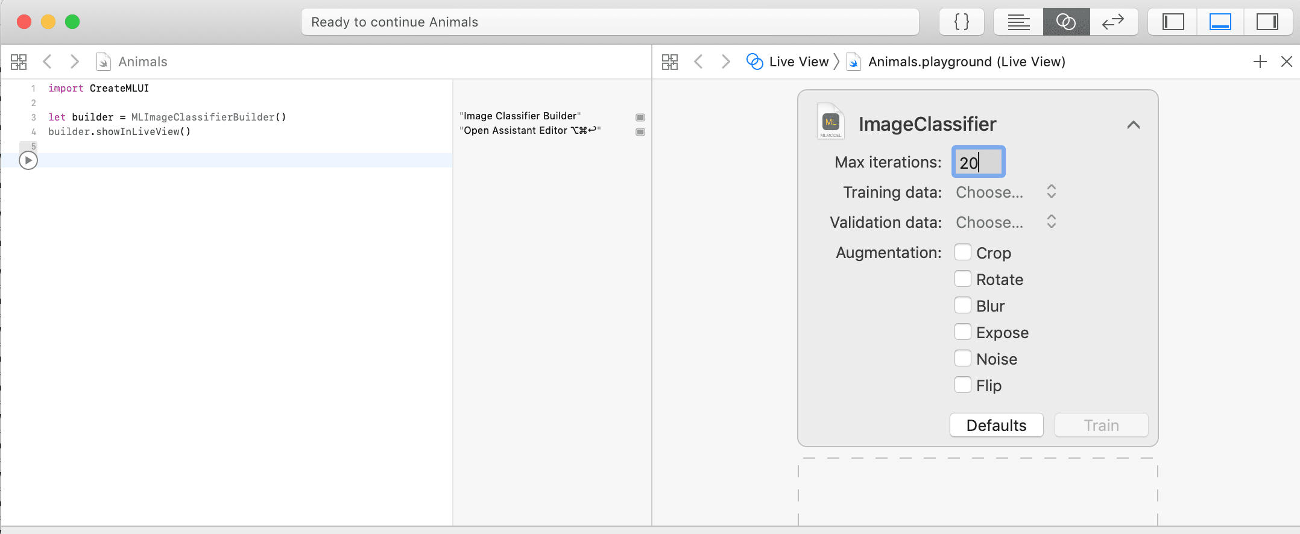The image size is (1300, 534).
Task: Minimize the window with the yellow button
Action: pyautogui.click(x=48, y=22)
